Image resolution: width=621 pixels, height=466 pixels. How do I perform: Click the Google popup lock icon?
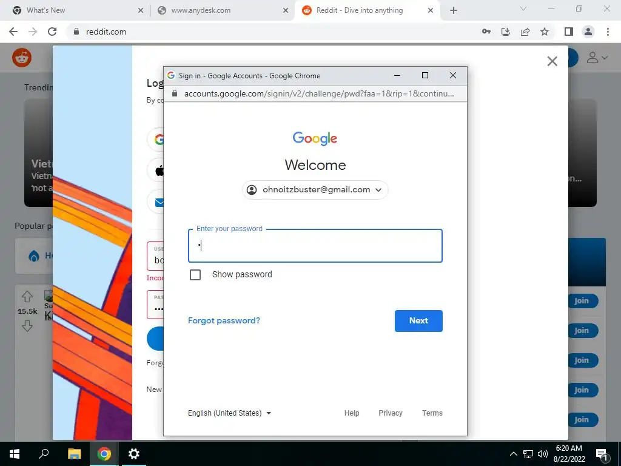[175, 93]
